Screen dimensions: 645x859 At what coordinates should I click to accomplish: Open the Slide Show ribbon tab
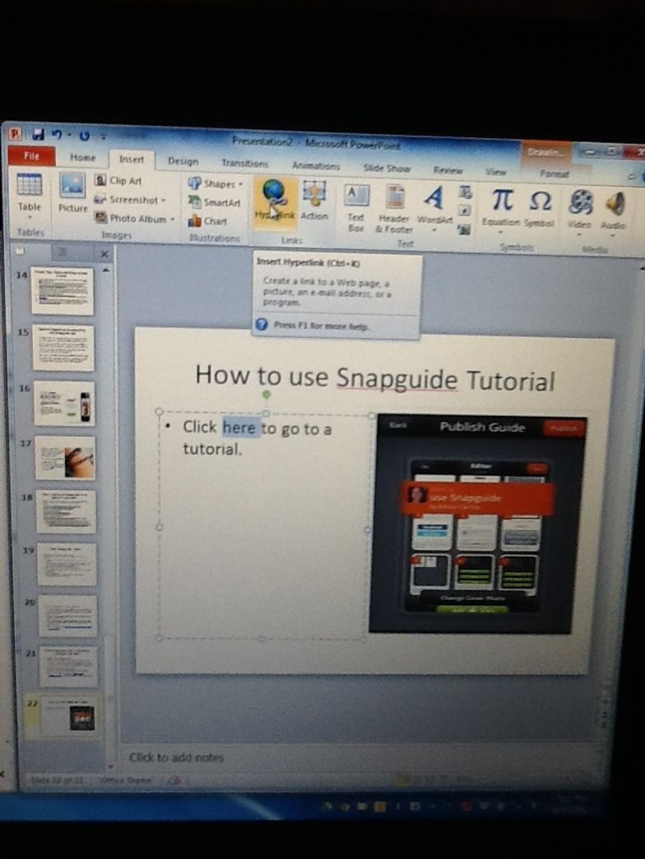pyautogui.click(x=387, y=169)
